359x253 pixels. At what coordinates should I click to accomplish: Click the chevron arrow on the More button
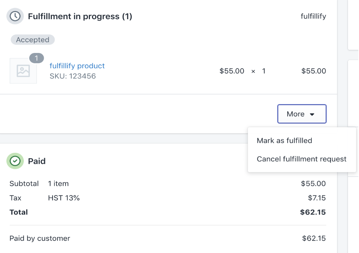pyautogui.click(x=312, y=114)
